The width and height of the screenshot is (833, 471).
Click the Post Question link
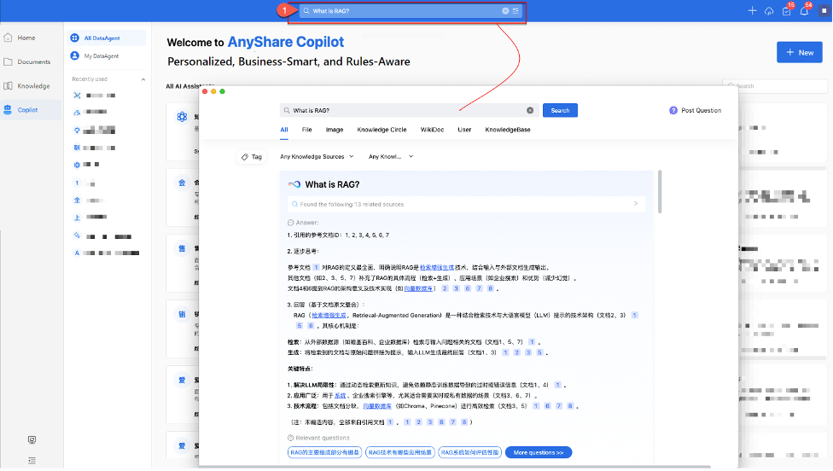point(696,110)
